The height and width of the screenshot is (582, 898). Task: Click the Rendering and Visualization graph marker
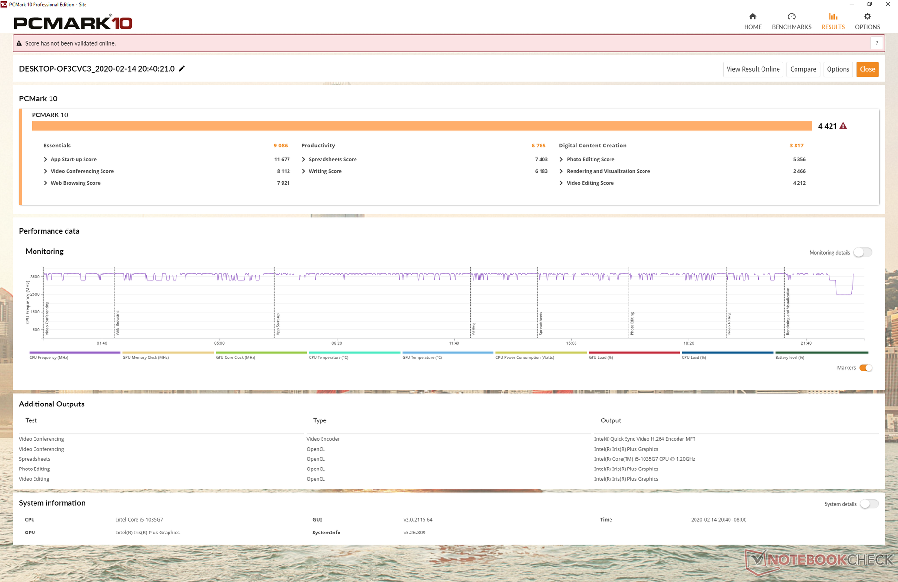(x=788, y=311)
